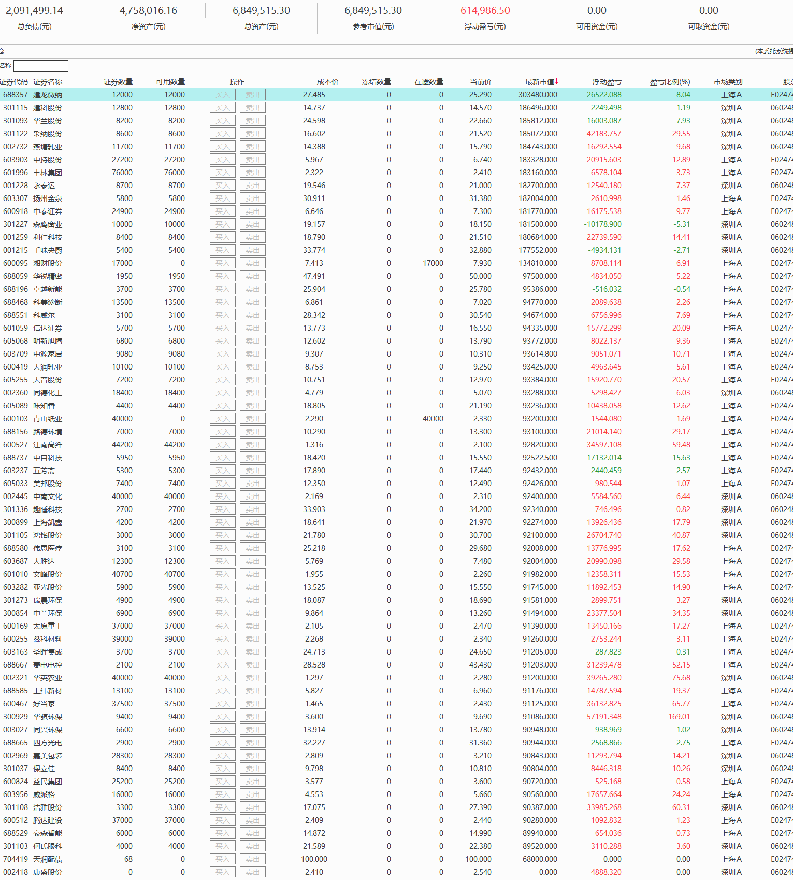Sort by 最新市值 column header

(541, 82)
